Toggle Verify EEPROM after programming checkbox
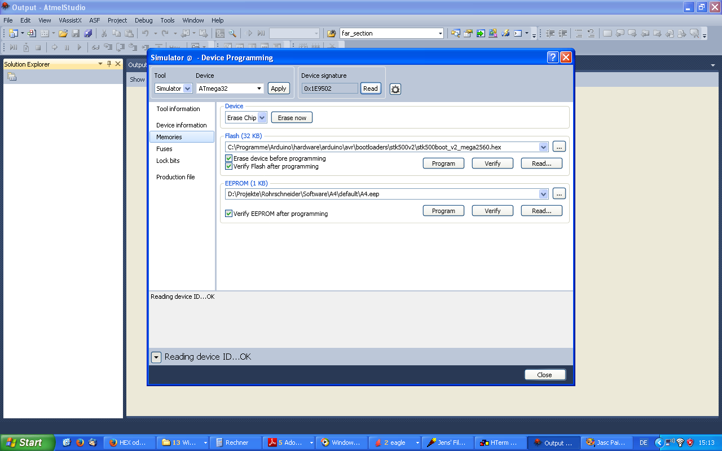722x451 pixels. (228, 214)
